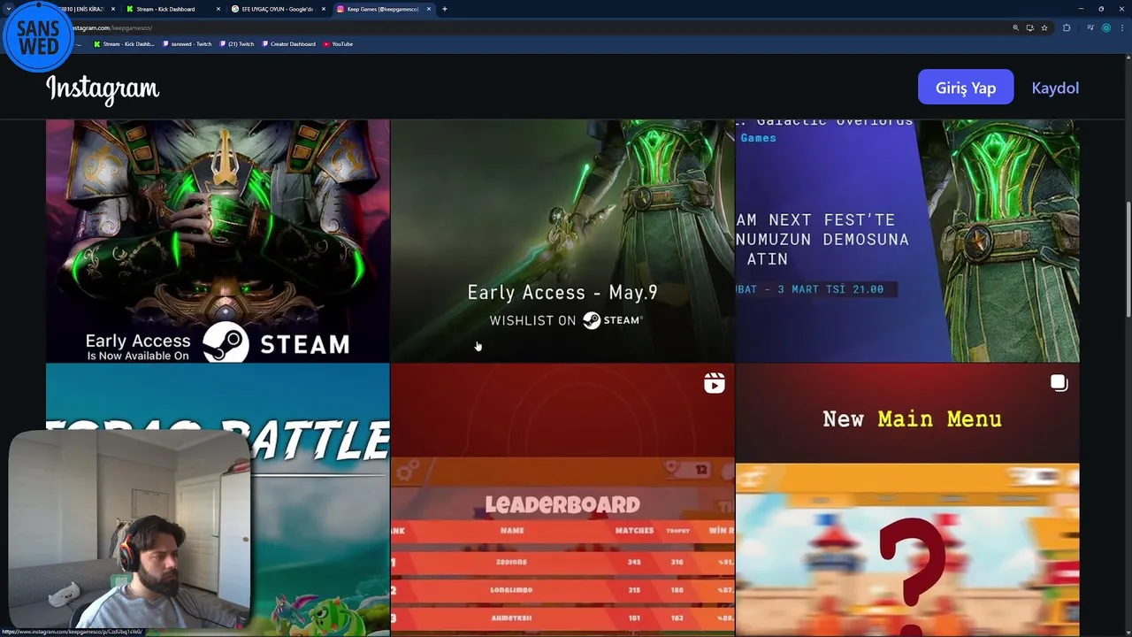Click the page vertical scrollbar

point(1128,261)
